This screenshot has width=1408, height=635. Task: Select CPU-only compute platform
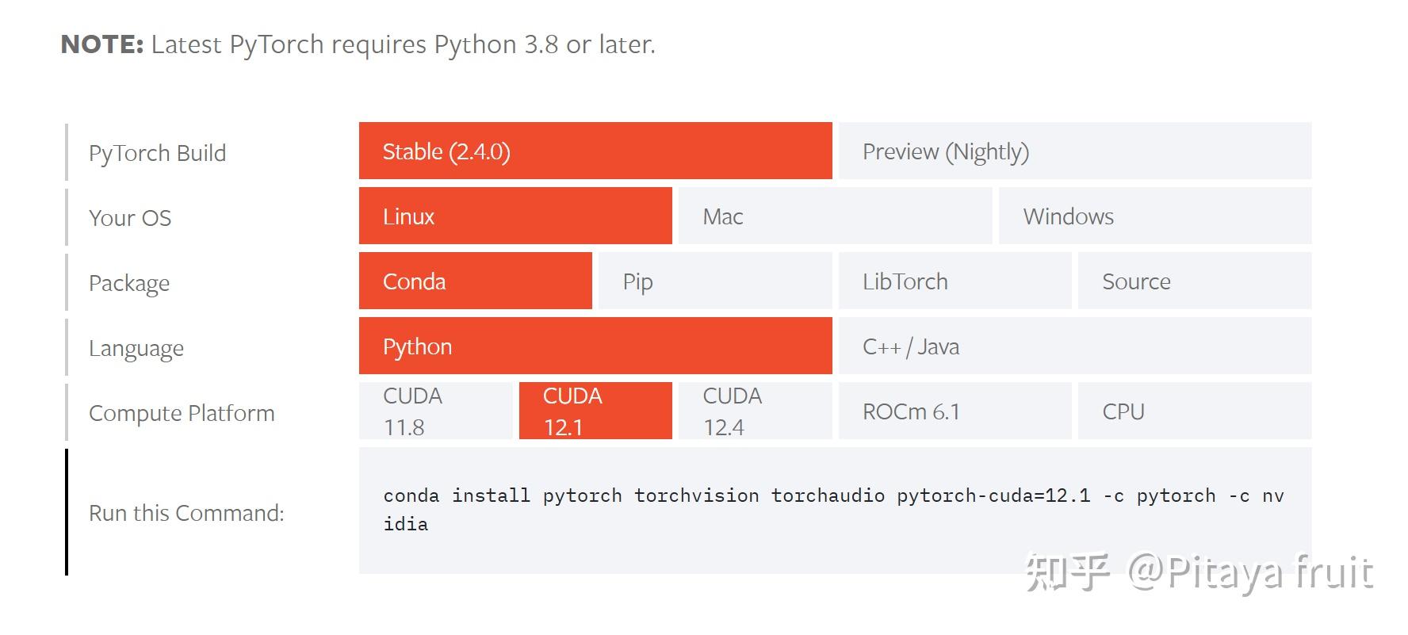pyautogui.click(x=1193, y=411)
